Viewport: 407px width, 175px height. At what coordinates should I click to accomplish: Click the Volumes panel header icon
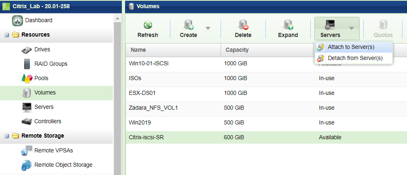tap(131, 6)
